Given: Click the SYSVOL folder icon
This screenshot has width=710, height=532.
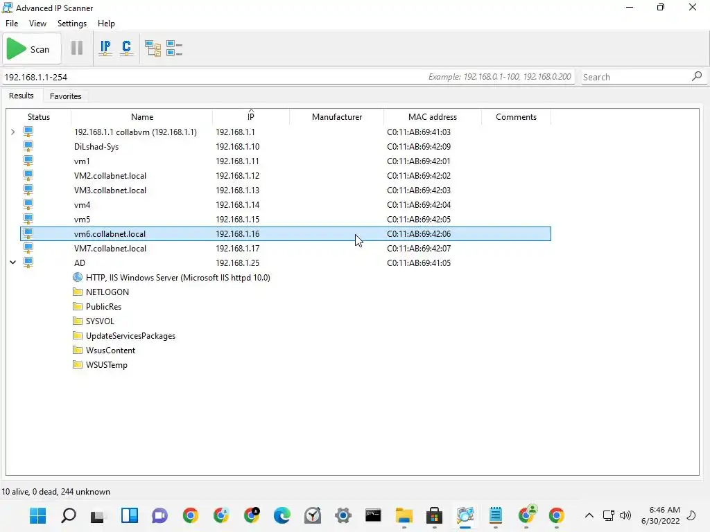Looking at the screenshot, I should [x=78, y=321].
